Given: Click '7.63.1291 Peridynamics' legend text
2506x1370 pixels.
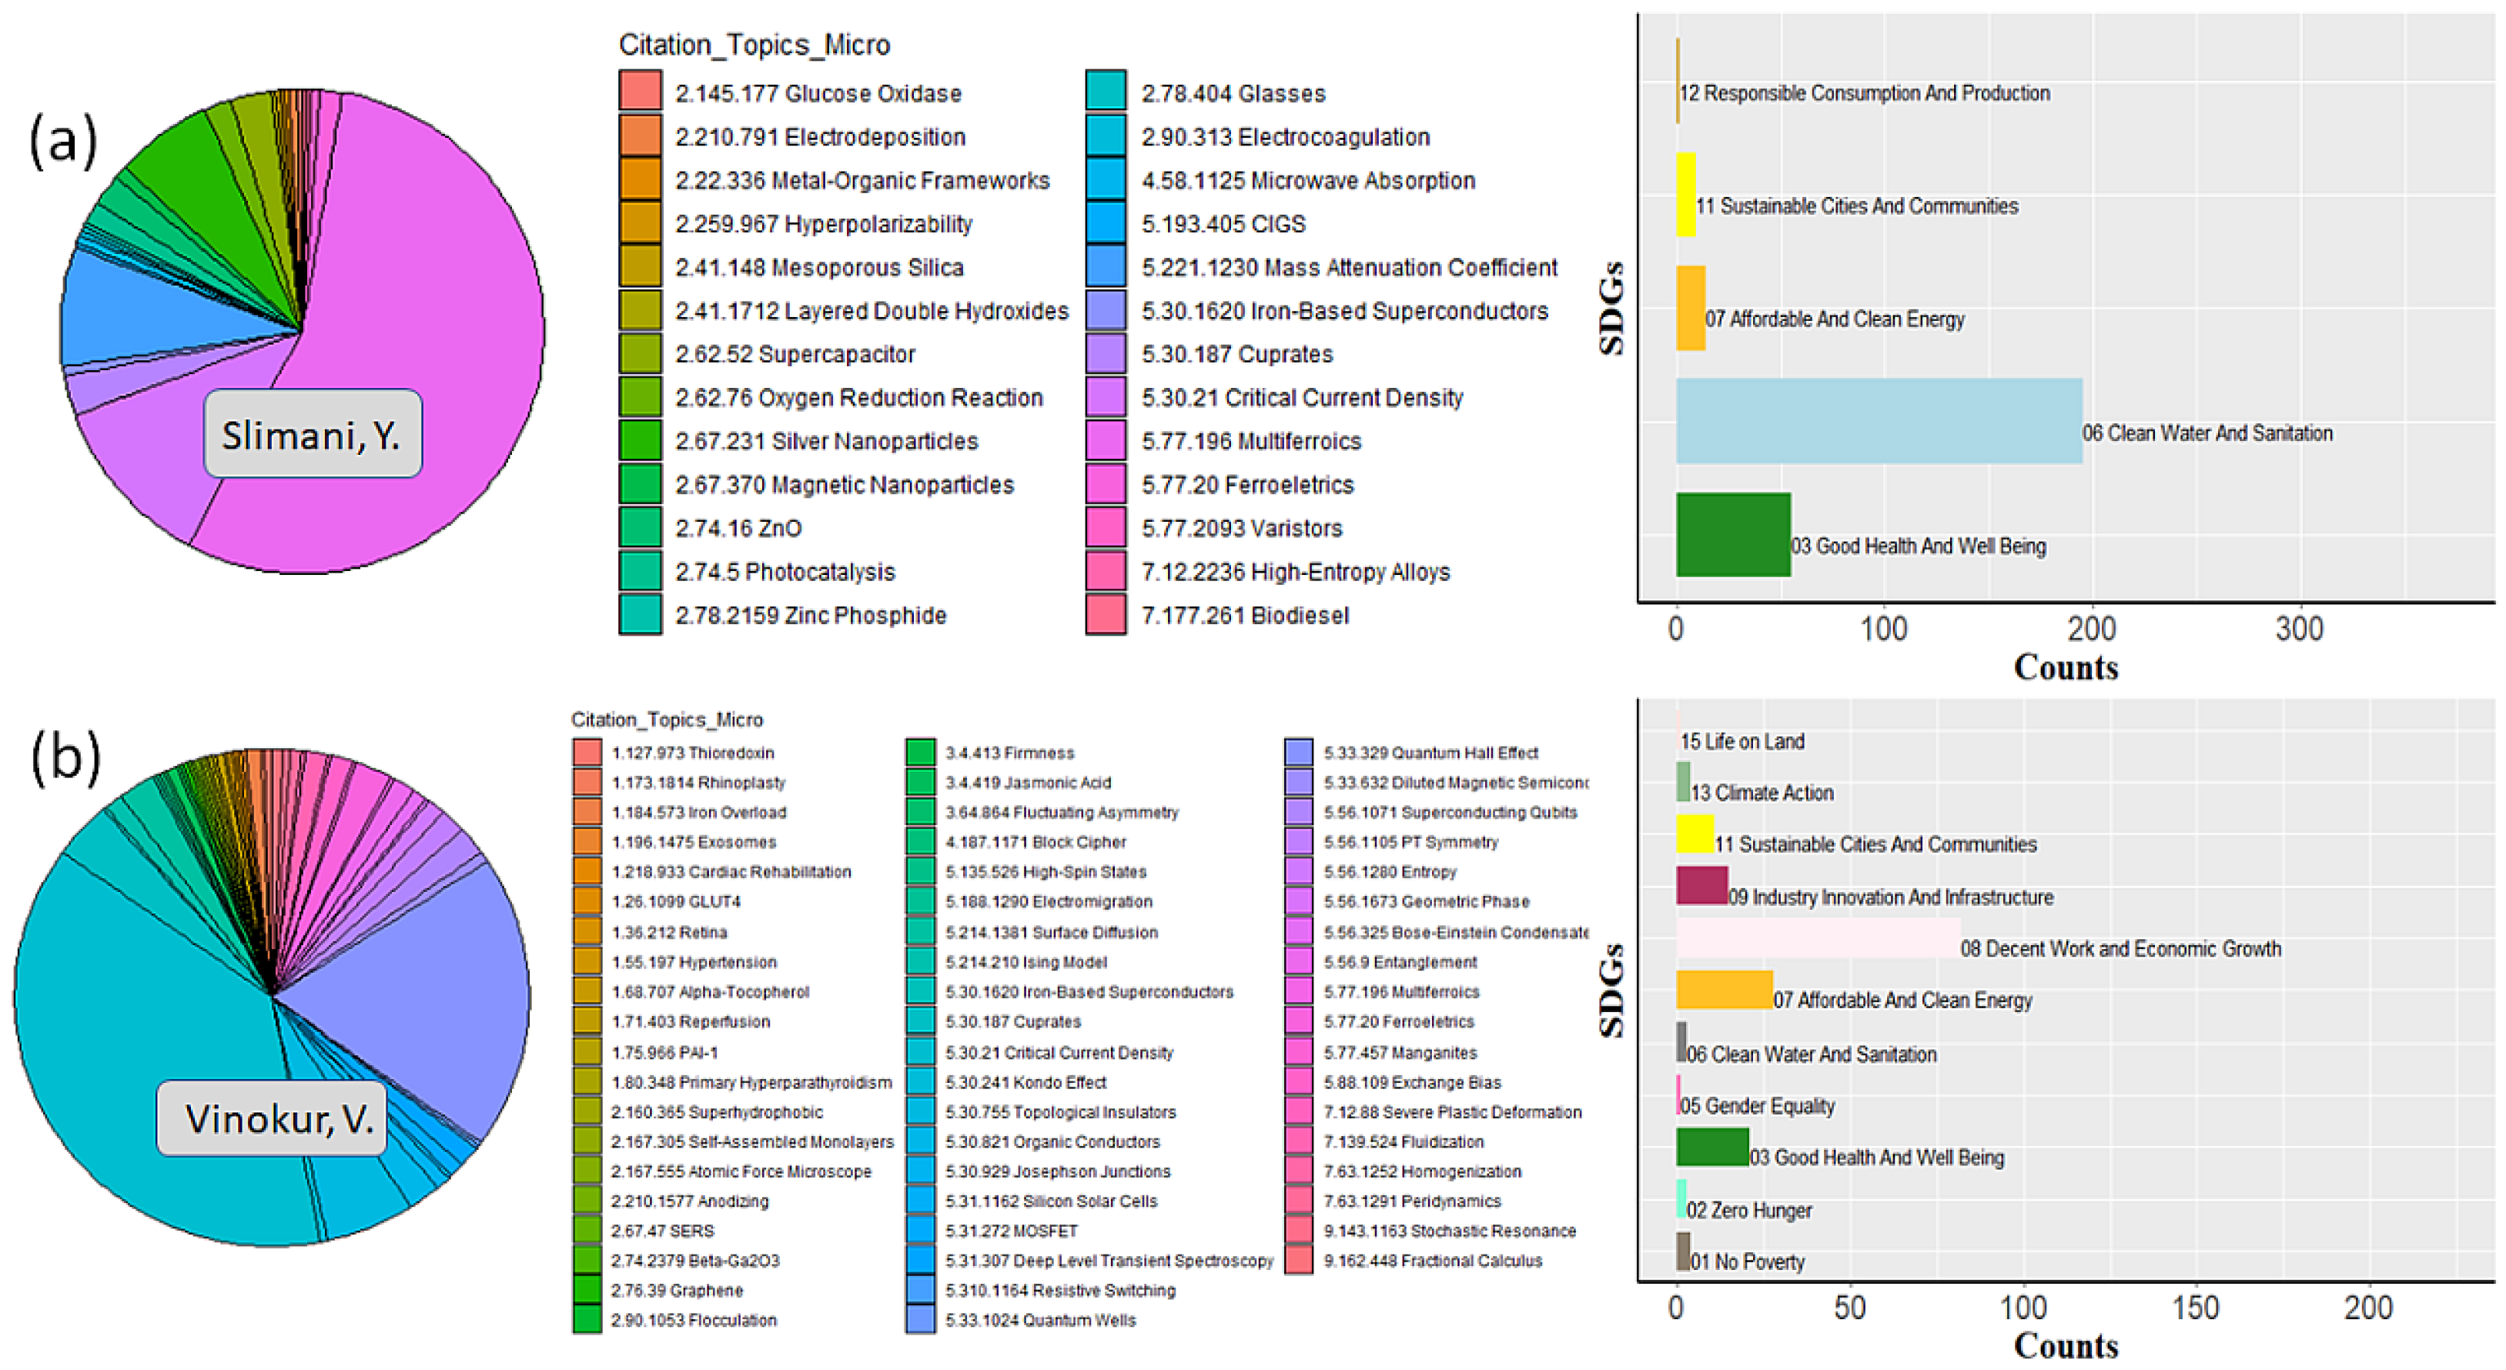Looking at the screenshot, I should click(1411, 1201).
